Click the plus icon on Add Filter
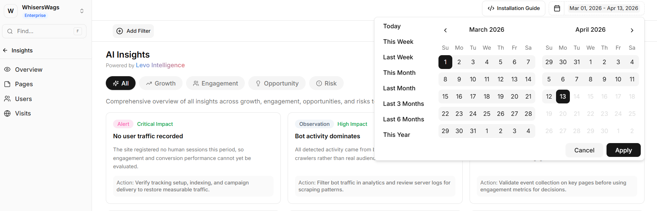Image resolution: width=657 pixels, height=211 pixels. 120,31
